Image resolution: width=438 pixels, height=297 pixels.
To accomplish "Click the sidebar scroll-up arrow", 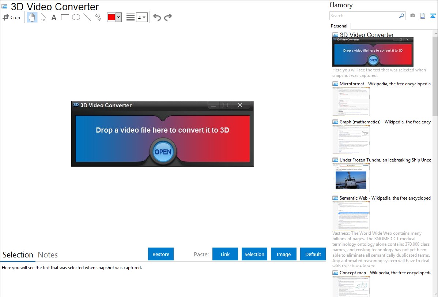I will click(x=435, y=33).
